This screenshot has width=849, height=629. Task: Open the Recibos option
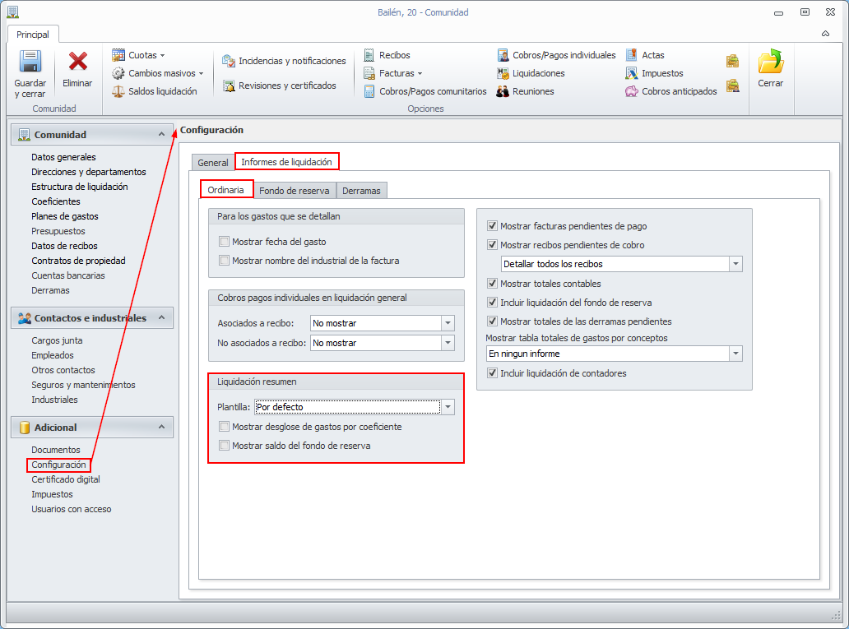(x=387, y=55)
